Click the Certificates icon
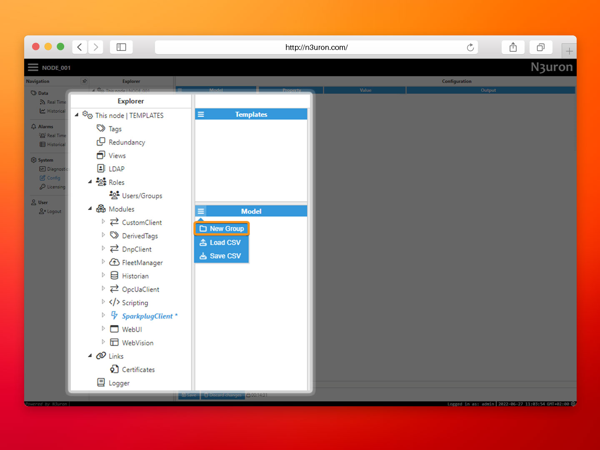The height and width of the screenshot is (450, 600). tap(114, 369)
